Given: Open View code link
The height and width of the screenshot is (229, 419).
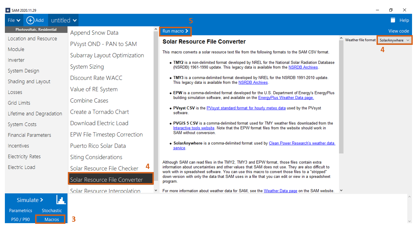Looking at the screenshot, I should point(398,31).
